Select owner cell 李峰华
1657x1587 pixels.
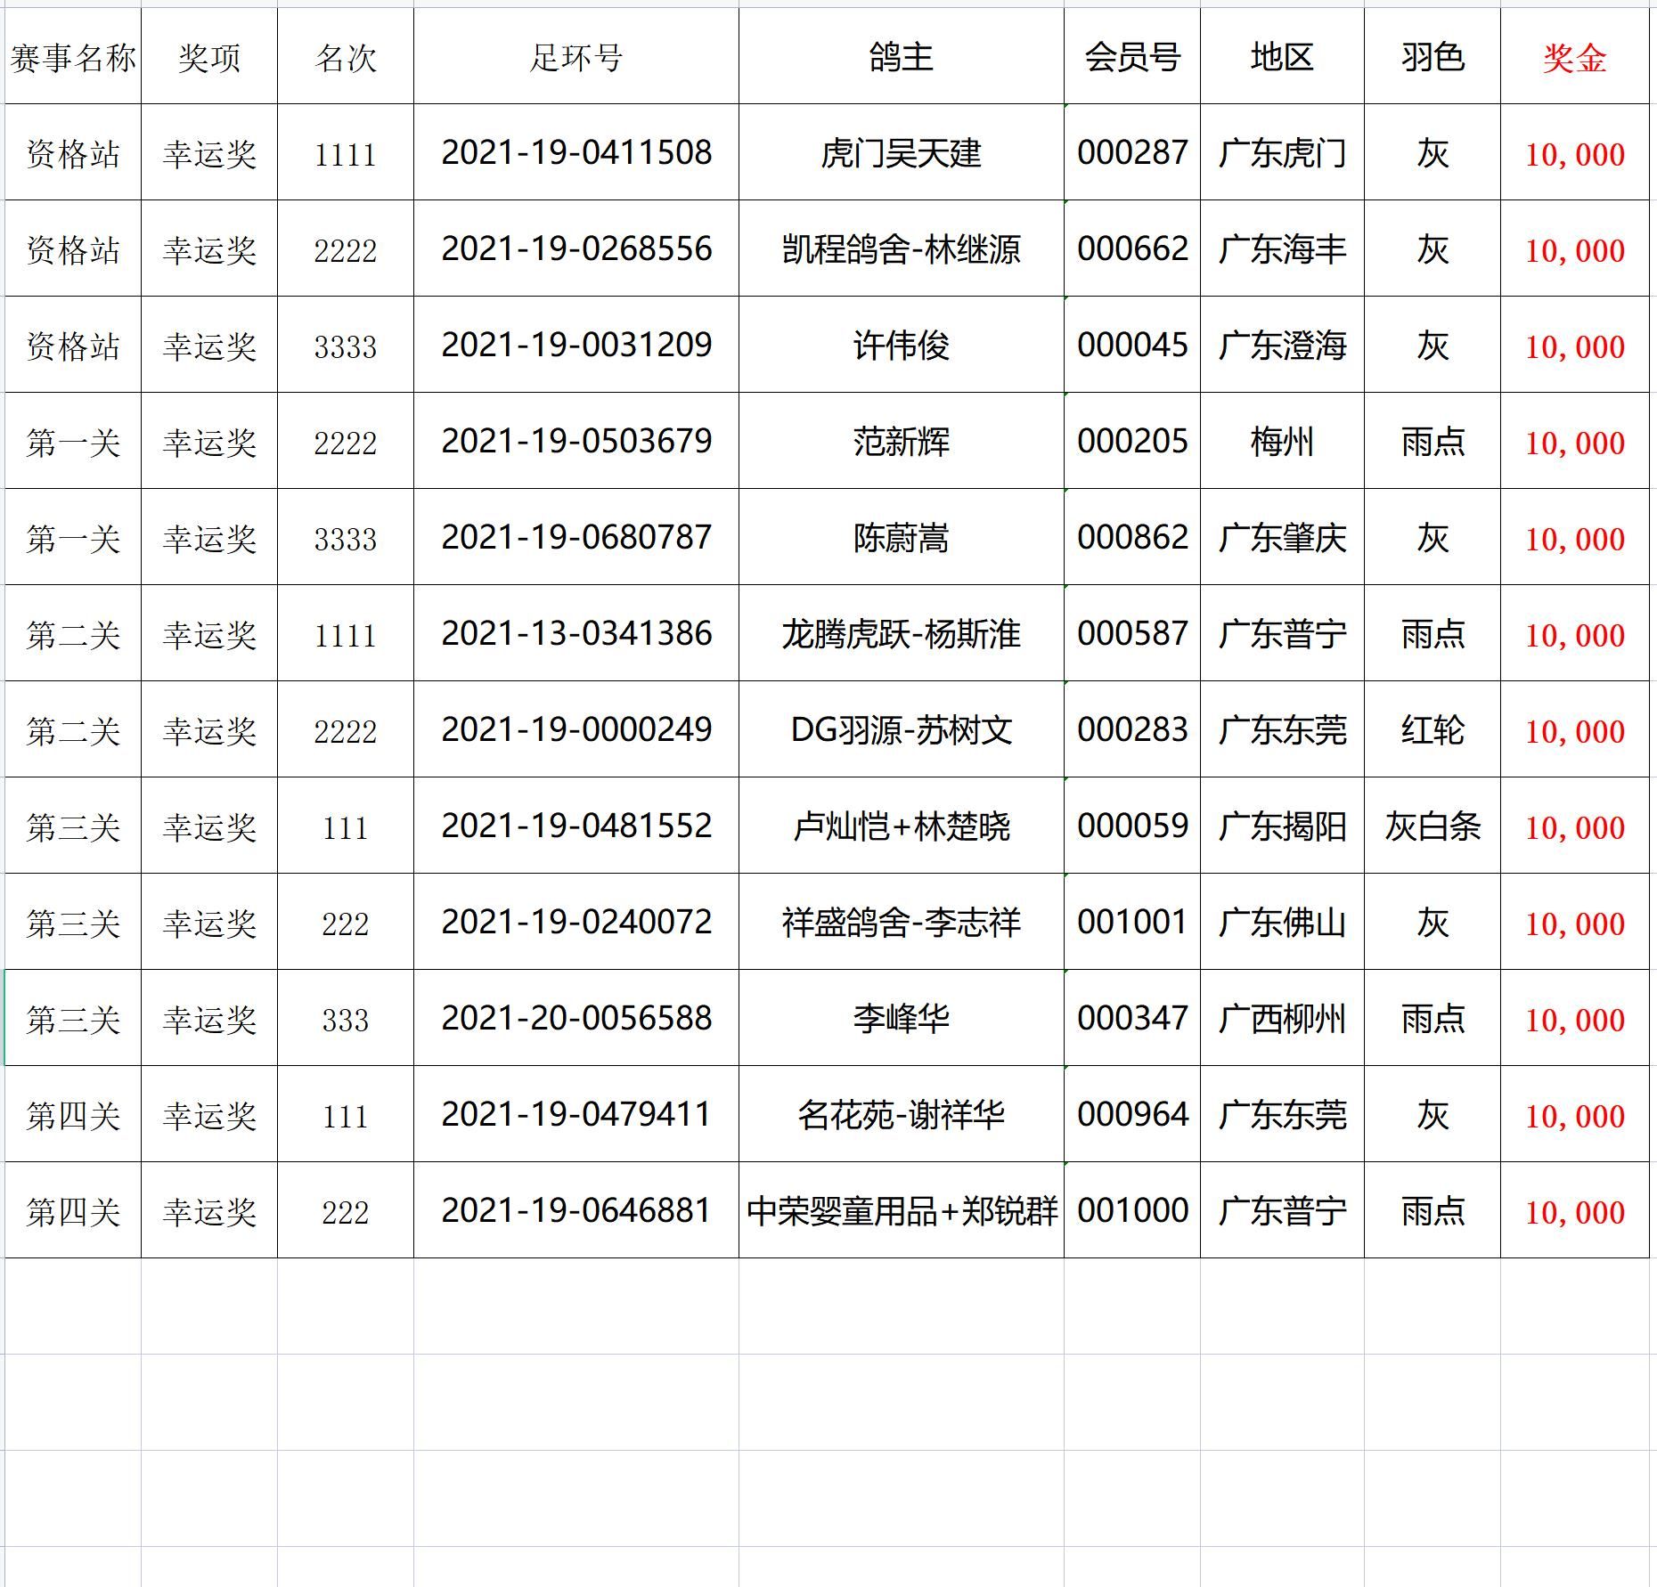902,1018
